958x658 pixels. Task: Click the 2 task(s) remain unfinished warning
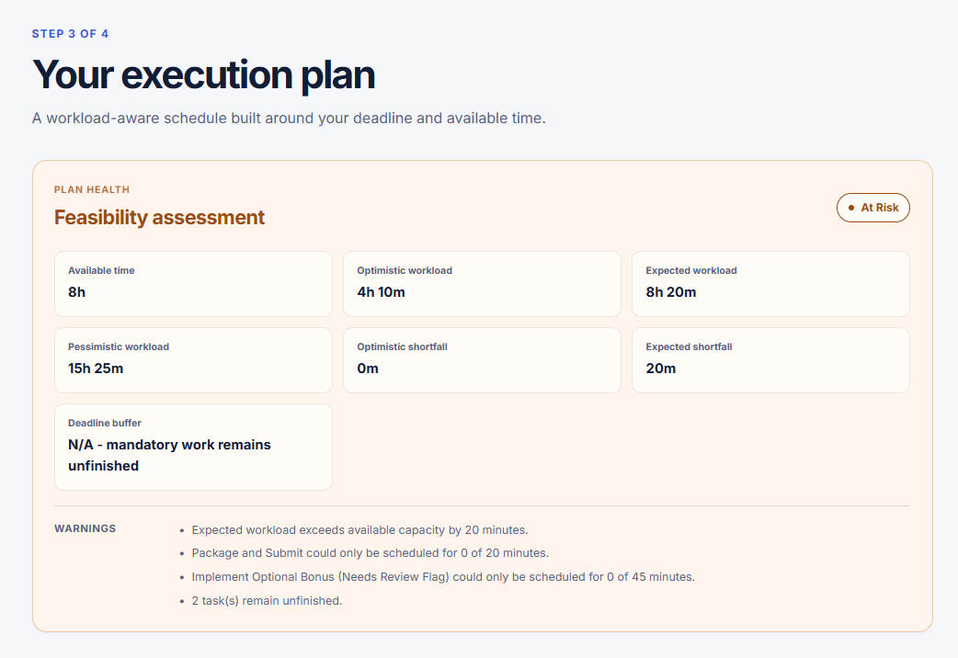[267, 601]
